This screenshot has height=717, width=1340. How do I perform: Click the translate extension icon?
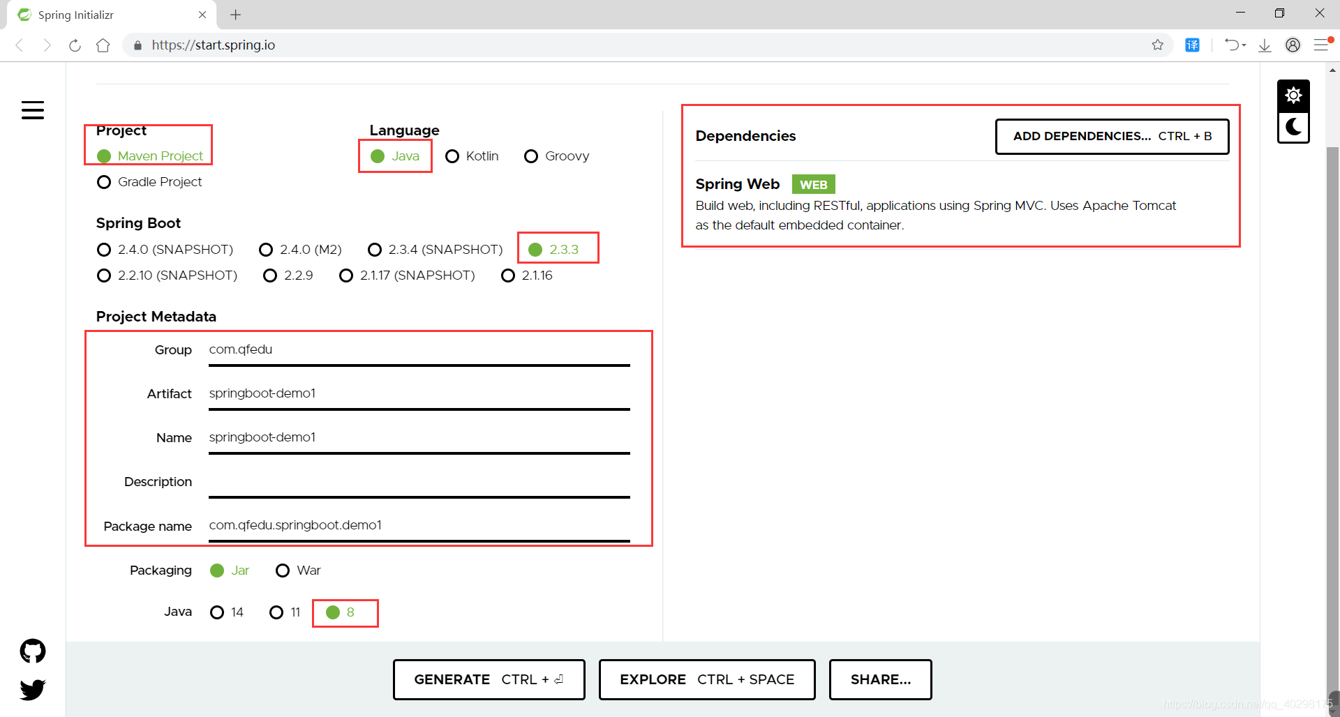point(1193,45)
